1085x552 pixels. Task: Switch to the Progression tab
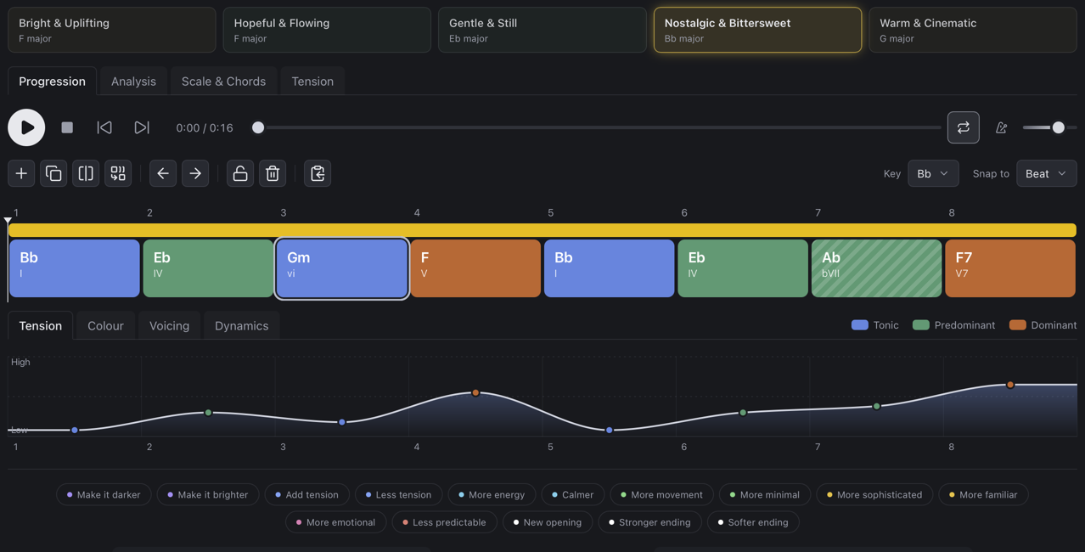click(53, 82)
